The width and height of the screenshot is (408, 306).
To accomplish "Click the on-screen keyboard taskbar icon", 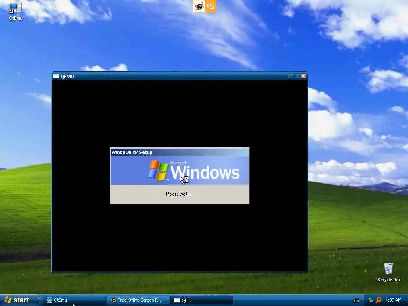I will [356, 300].
